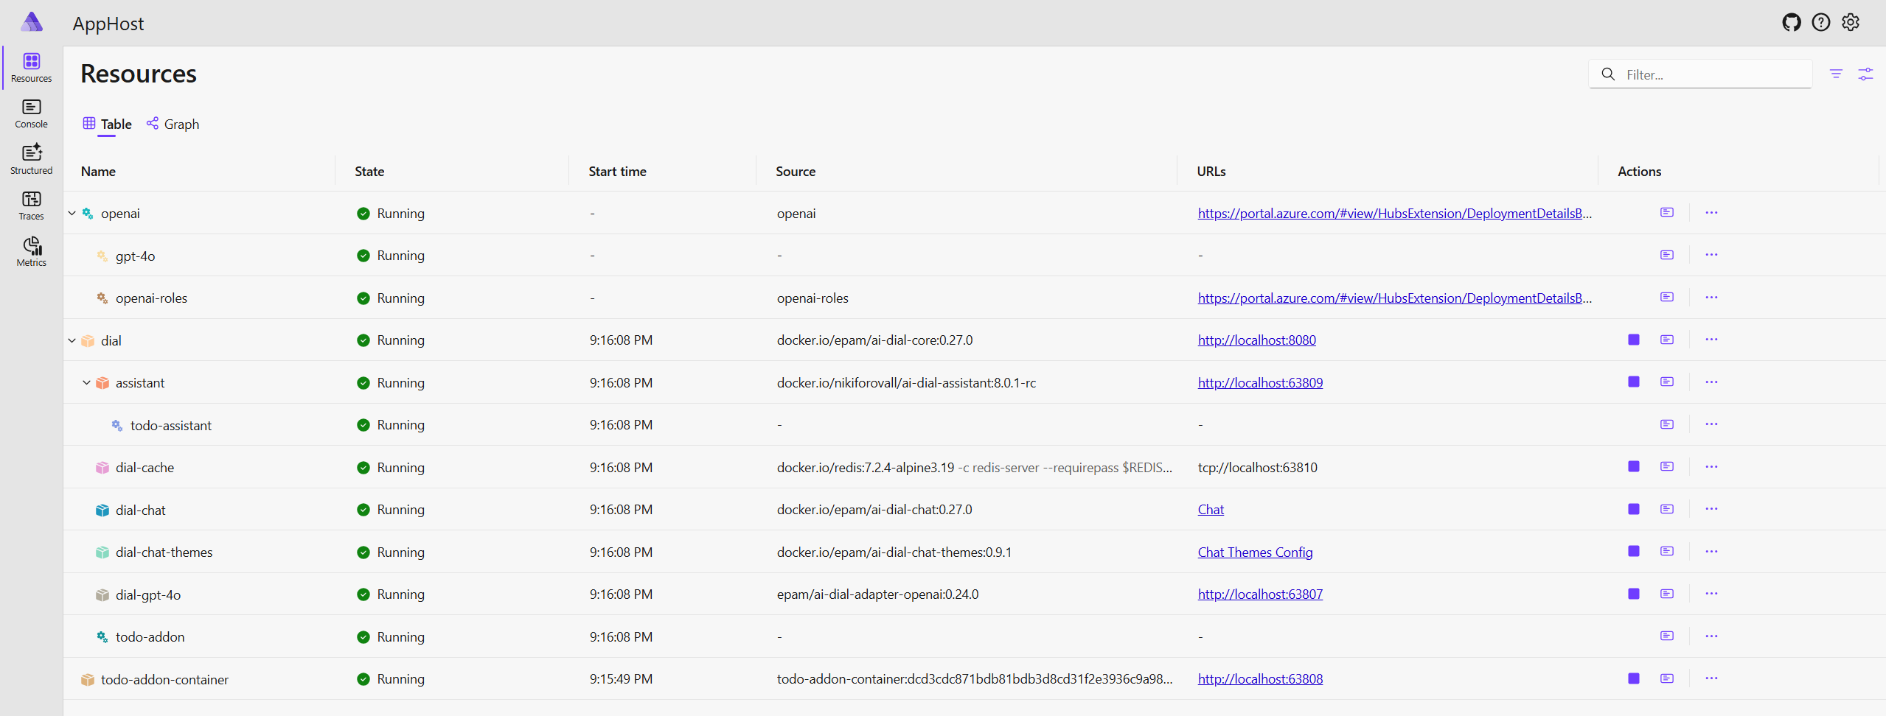Screen dimensions: 1886x716
Task: Open the help icon in header
Action: point(1821,23)
